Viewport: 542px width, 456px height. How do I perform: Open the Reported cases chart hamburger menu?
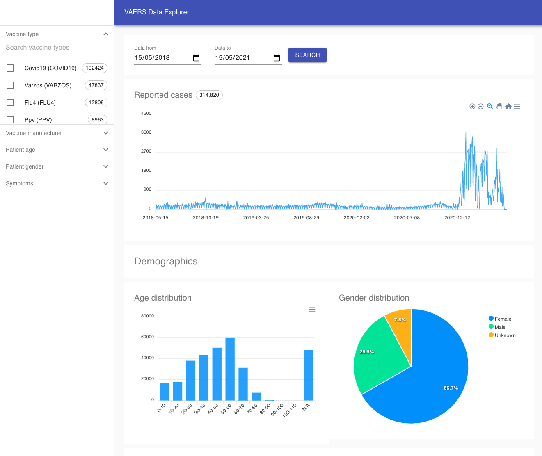tap(517, 107)
